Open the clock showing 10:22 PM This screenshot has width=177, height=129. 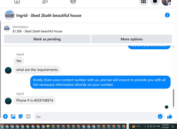coord(165,126)
